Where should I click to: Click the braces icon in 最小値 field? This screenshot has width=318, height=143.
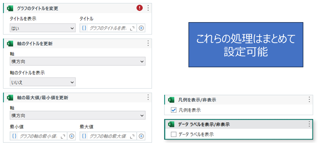pyautogui.click(x=14, y=136)
